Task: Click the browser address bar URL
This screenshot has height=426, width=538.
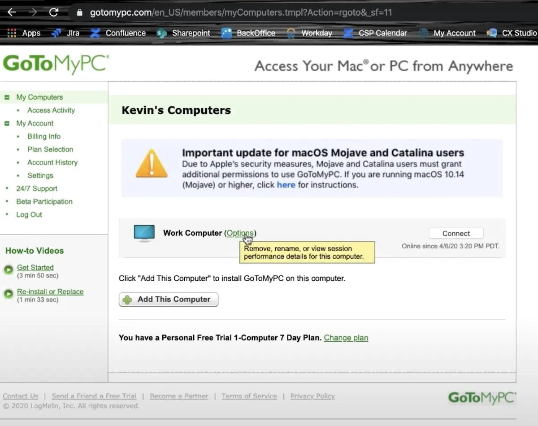Action: point(241,12)
